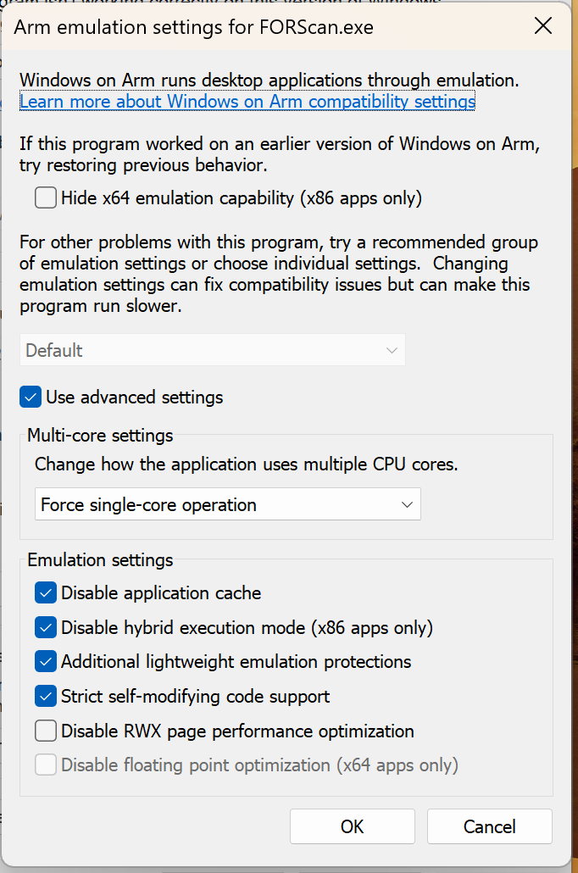Click the checkmark icon beside "Disable application cache"

point(46,592)
